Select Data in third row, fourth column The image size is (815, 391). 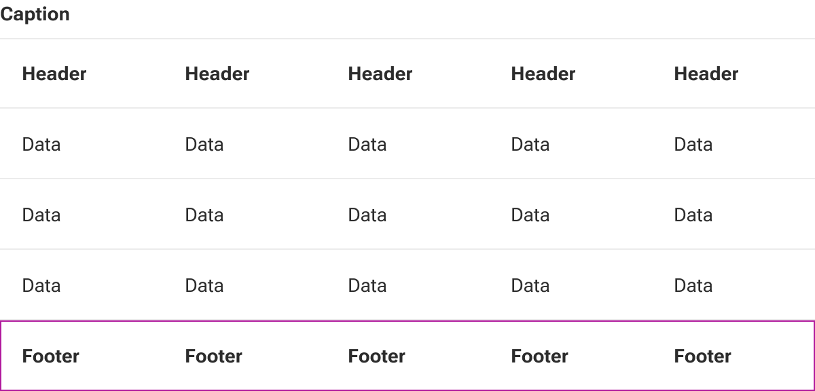[570, 285]
